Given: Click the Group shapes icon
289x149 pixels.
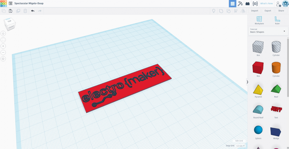Looking at the screenshot, I should click(221, 11).
